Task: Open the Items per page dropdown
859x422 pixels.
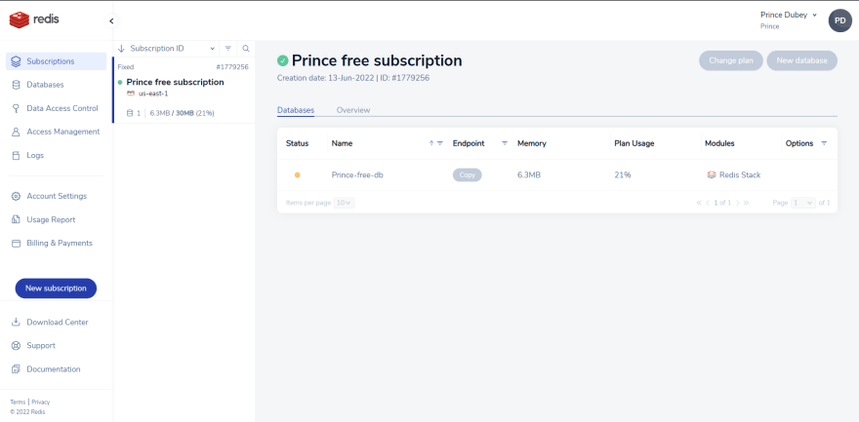Action: pos(344,203)
